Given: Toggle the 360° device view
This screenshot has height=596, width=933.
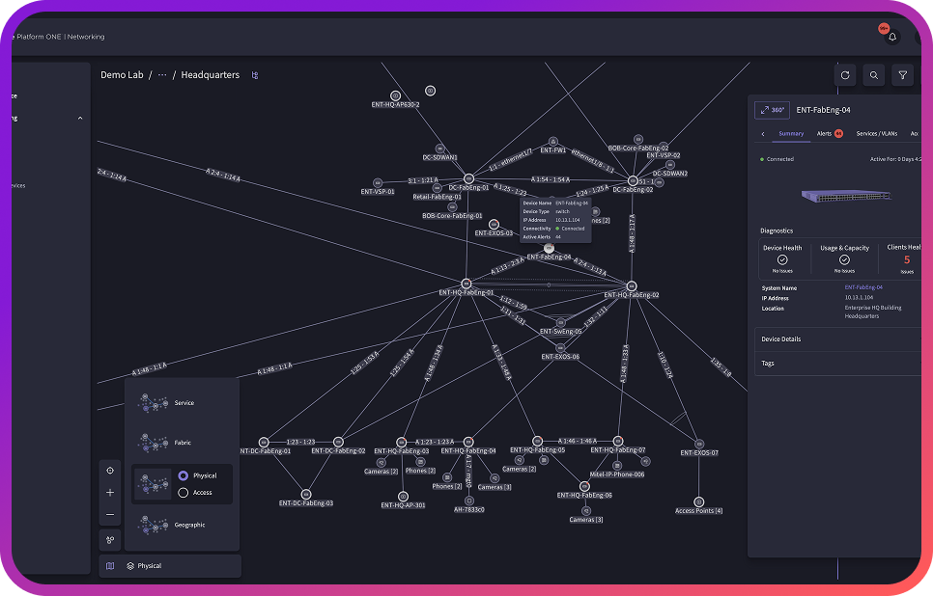Looking at the screenshot, I should (771, 110).
